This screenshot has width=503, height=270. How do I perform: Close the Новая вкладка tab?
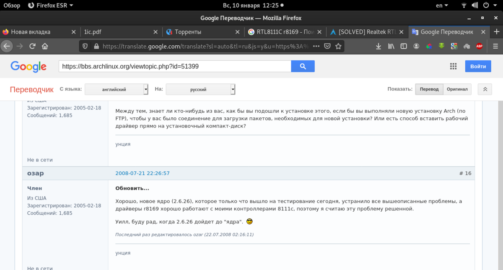(74, 32)
